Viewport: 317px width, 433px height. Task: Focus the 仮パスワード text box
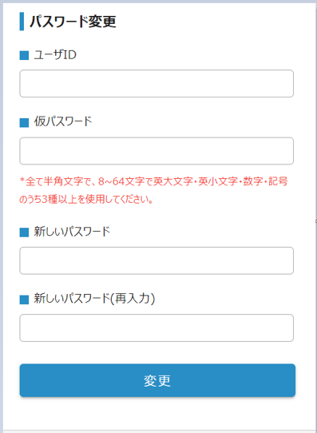[157, 151]
